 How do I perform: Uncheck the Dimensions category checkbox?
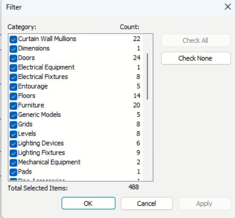(x=13, y=49)
